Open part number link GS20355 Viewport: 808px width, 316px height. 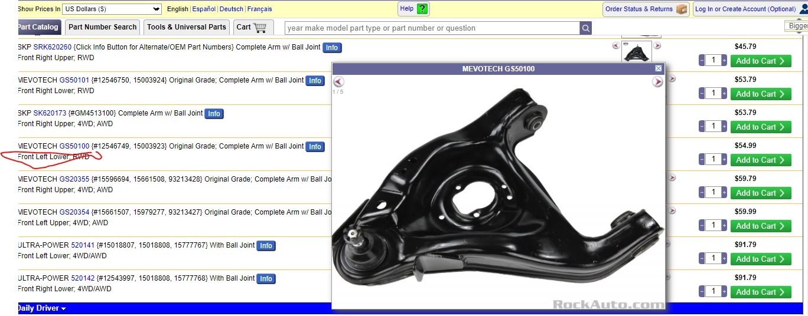[x=74, y=179]
